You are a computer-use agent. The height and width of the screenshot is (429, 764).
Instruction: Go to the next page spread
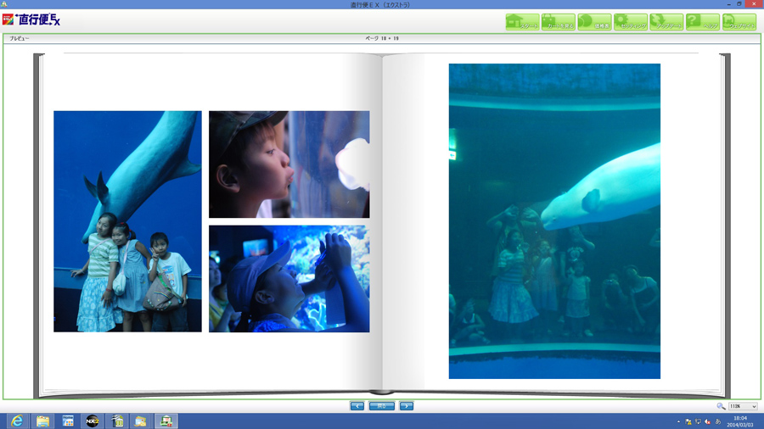pos(407,406)
